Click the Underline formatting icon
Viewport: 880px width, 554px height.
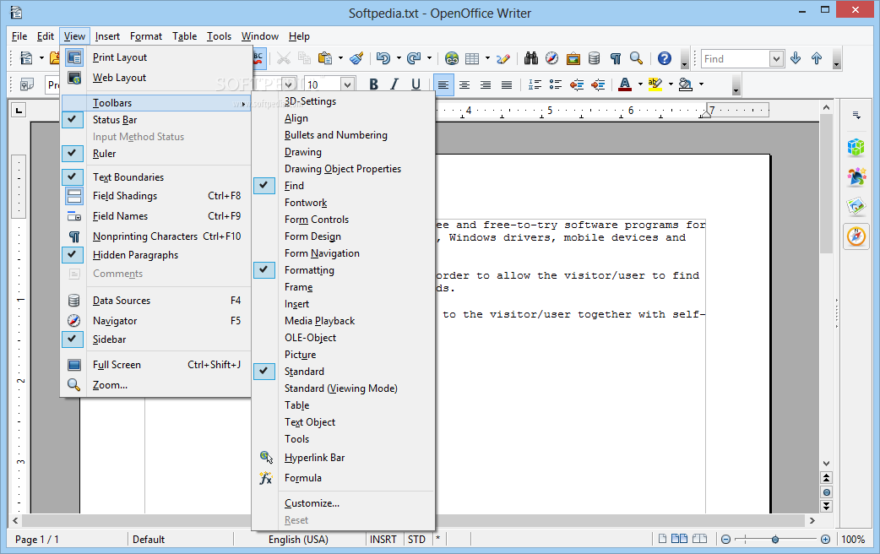[x=416, y=84]
